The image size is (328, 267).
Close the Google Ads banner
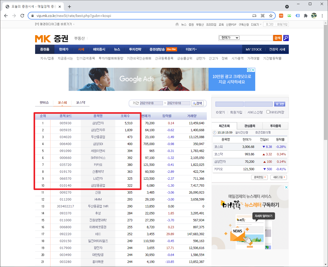pyautogui.click(x=253, y=70)
